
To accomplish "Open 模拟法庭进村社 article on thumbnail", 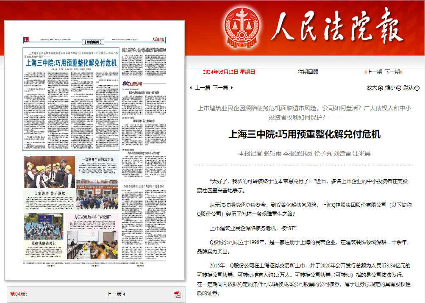I will click(x=44, y=243).
